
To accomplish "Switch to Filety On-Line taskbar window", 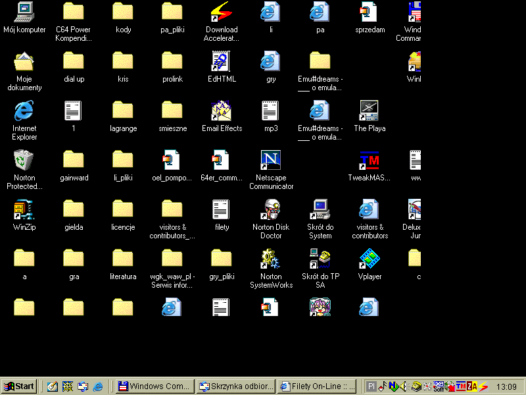I will coord(318,386).
